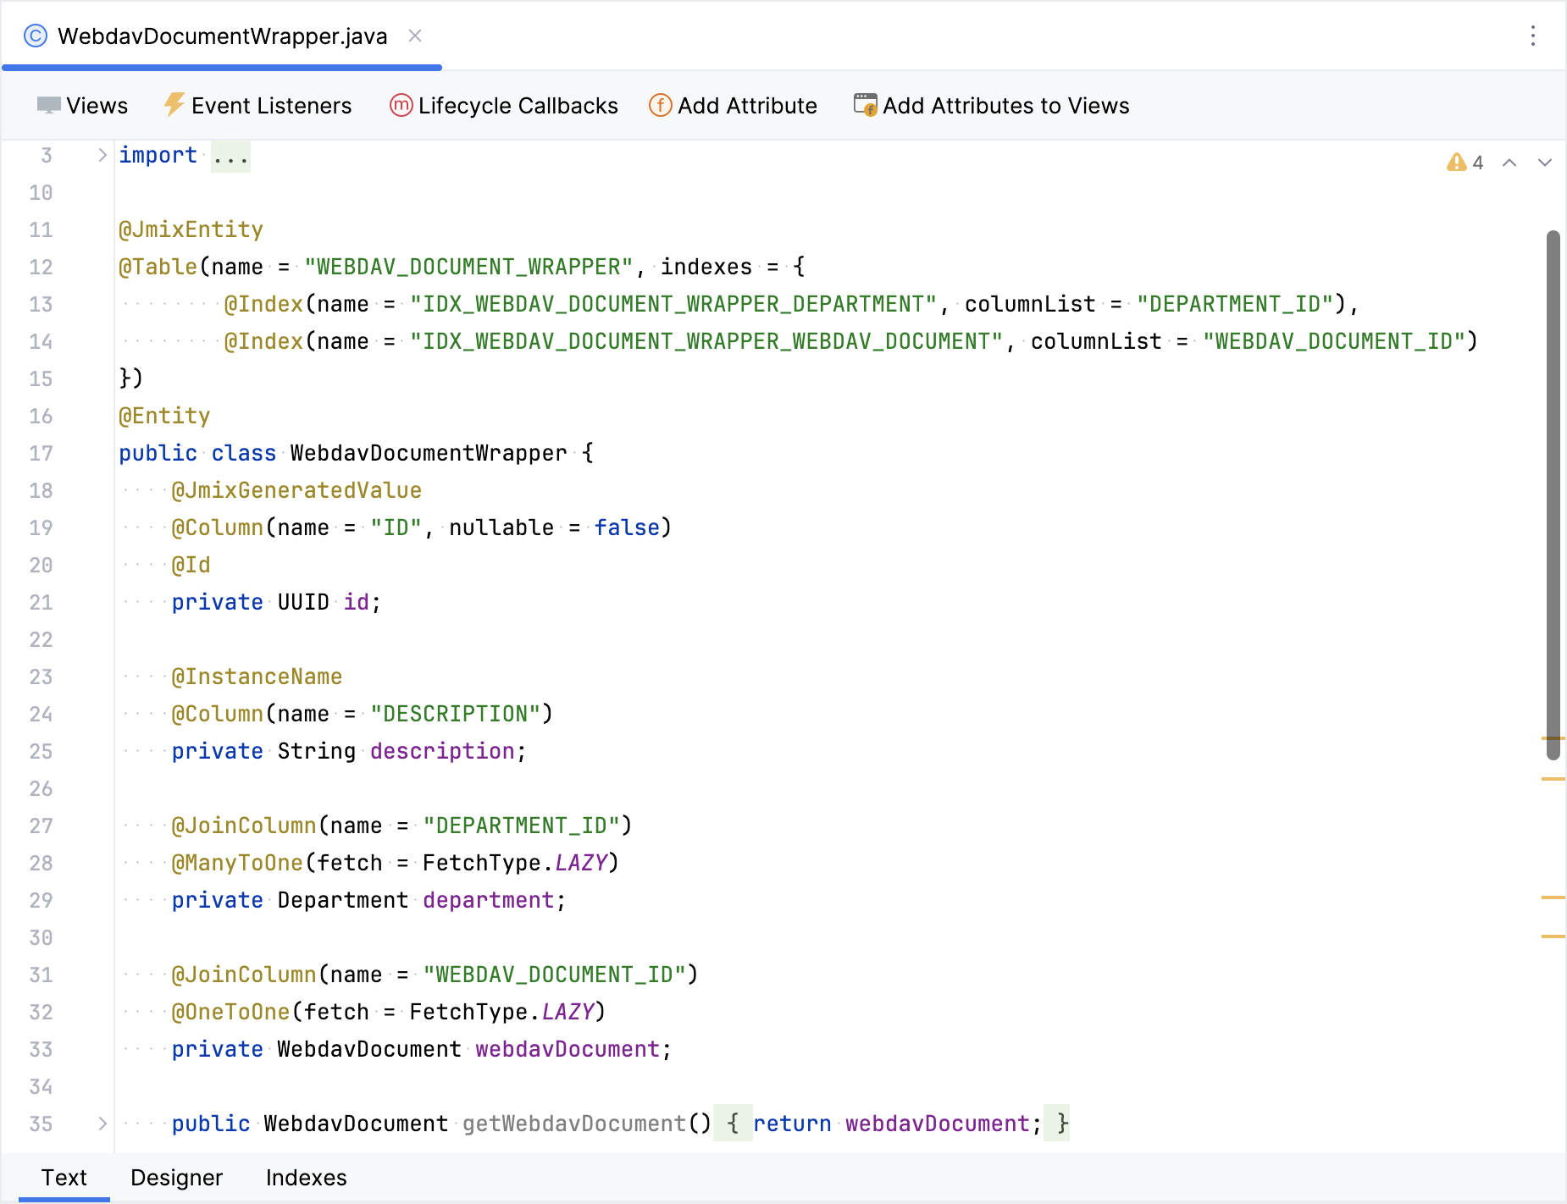Viewport: 1567px width, 1204px height.
Task: Click line number 21 in the gutter
Action: click(41, 602)
